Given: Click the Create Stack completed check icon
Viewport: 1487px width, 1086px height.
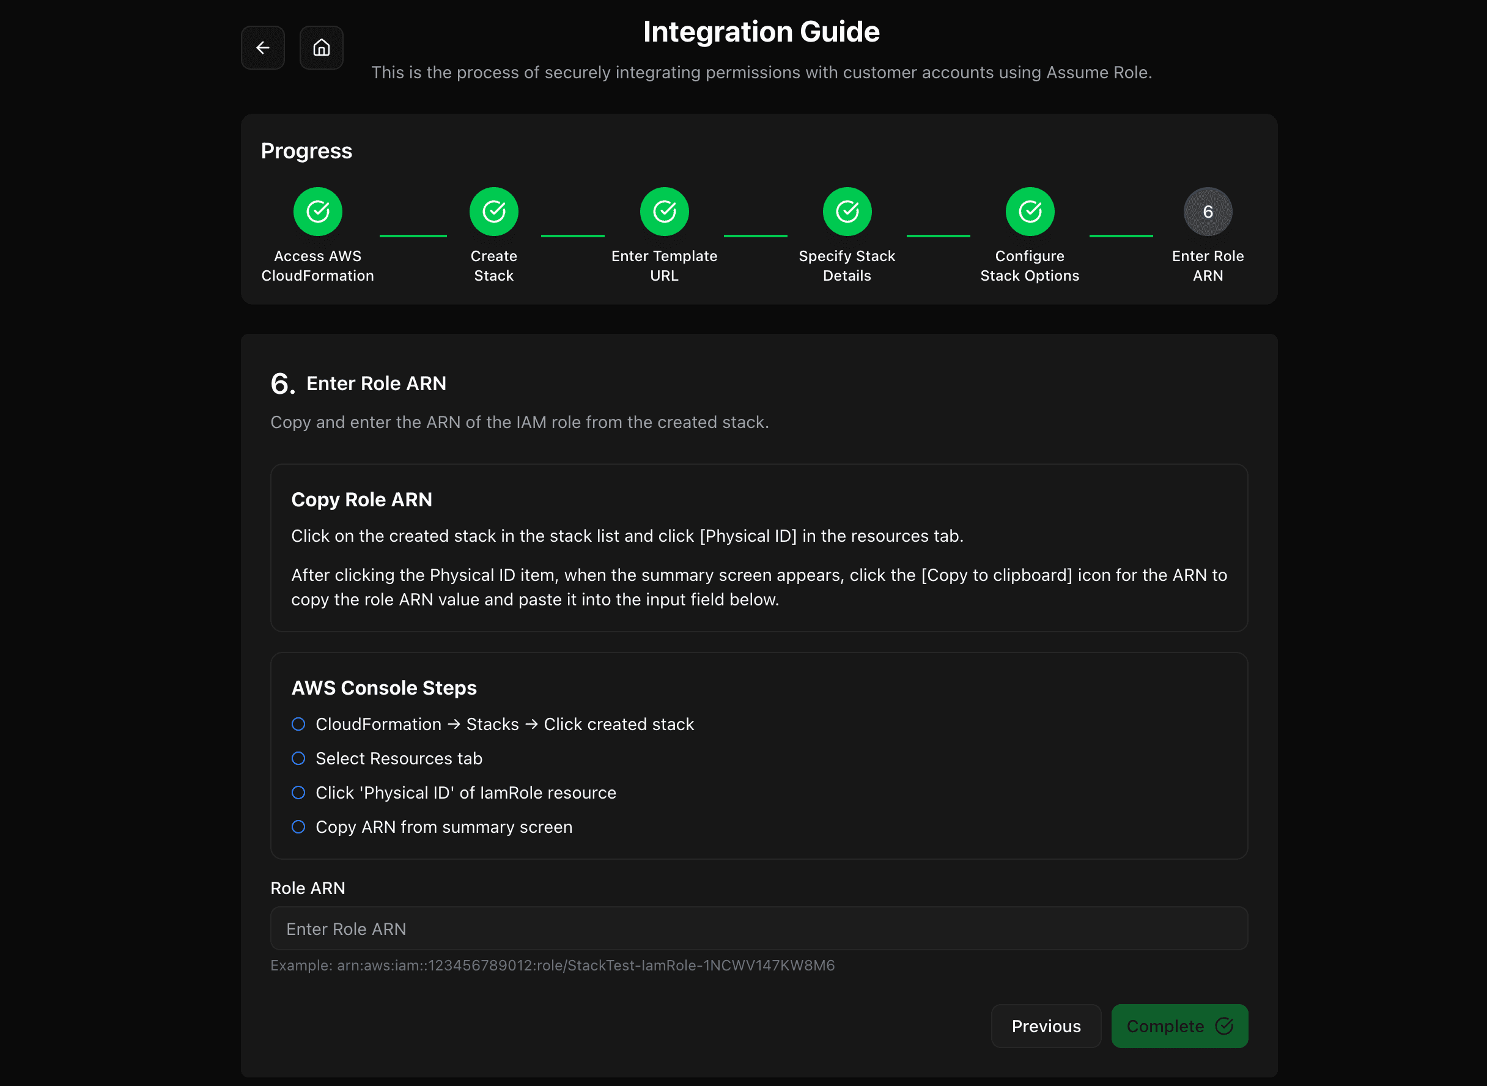Looking at the screenshot, I should tap(493, 211).
